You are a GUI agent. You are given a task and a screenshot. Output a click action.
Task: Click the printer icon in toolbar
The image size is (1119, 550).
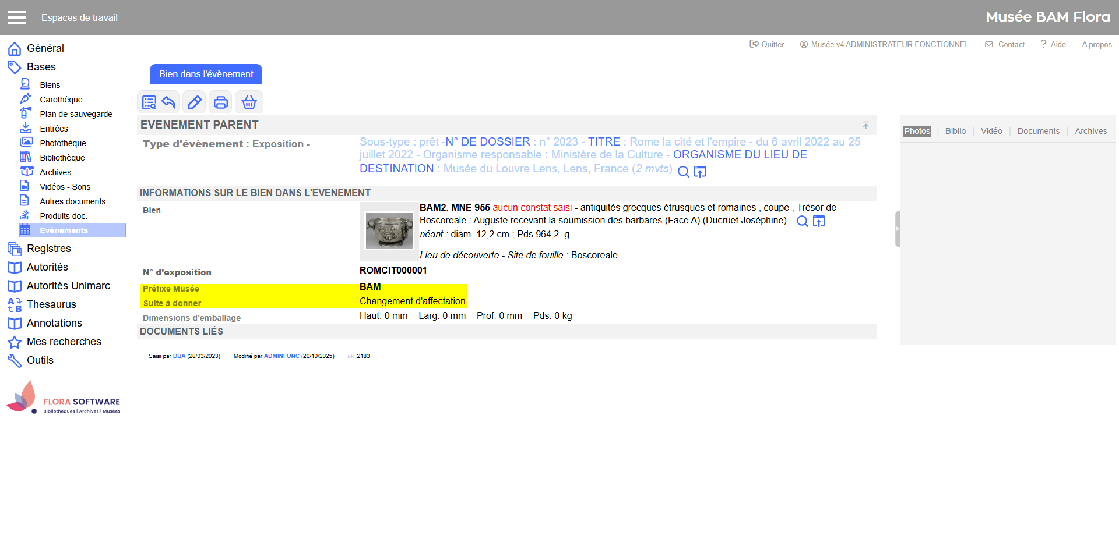(x=221, y=102)
